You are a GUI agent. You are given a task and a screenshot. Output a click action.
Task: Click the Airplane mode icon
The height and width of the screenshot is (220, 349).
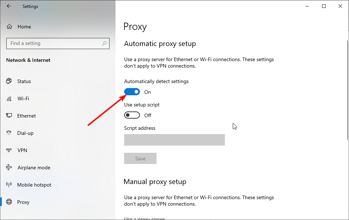point(9,167)
